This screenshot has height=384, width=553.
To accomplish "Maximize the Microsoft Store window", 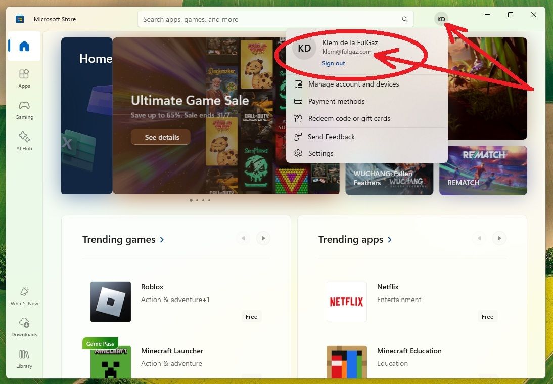I will coord(511,15).
